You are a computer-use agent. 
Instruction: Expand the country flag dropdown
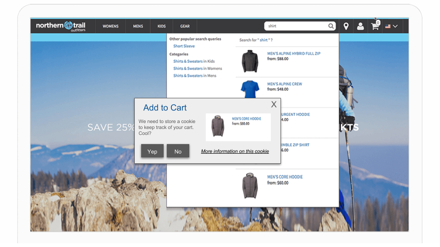coord(391,27)
